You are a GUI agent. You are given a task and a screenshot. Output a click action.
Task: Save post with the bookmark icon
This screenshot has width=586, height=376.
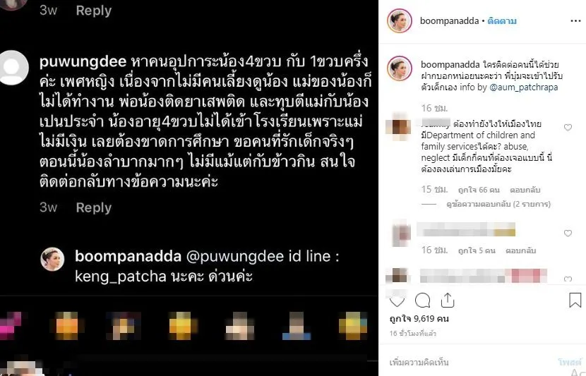(x=575, y=301)
